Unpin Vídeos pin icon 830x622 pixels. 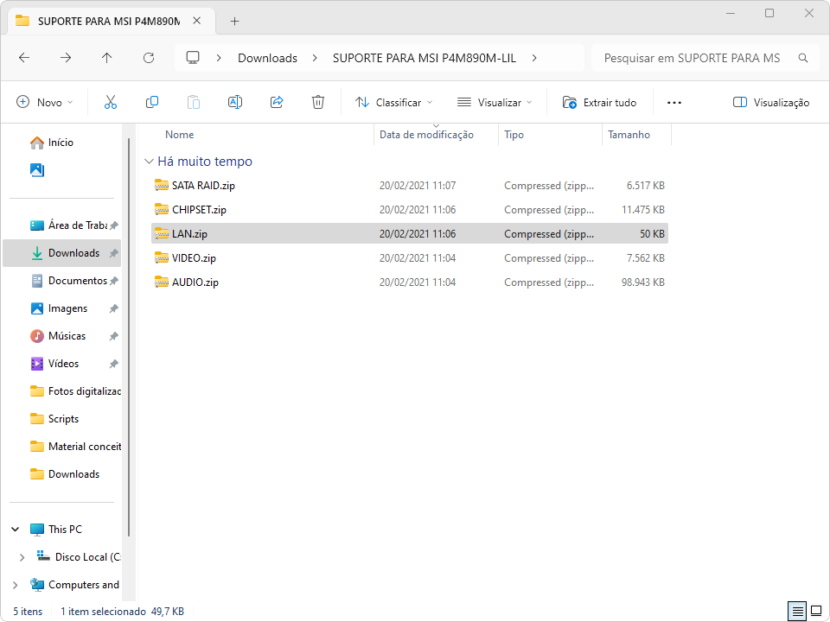point(113,364)
